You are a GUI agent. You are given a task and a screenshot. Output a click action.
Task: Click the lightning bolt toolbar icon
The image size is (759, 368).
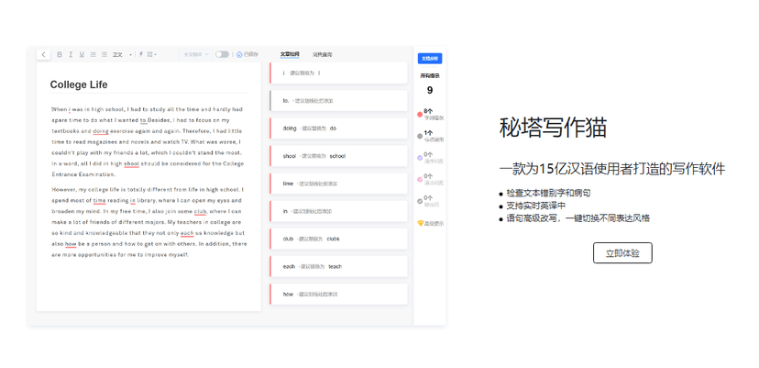click(x=141, y=54)
